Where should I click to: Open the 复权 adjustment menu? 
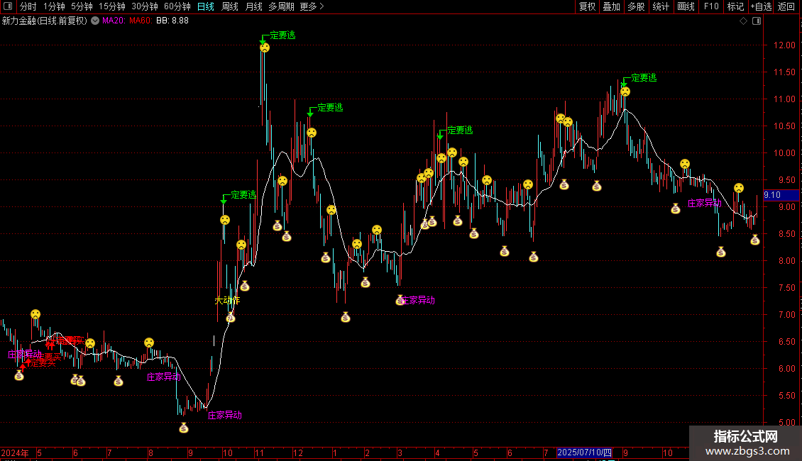point(587,6)
